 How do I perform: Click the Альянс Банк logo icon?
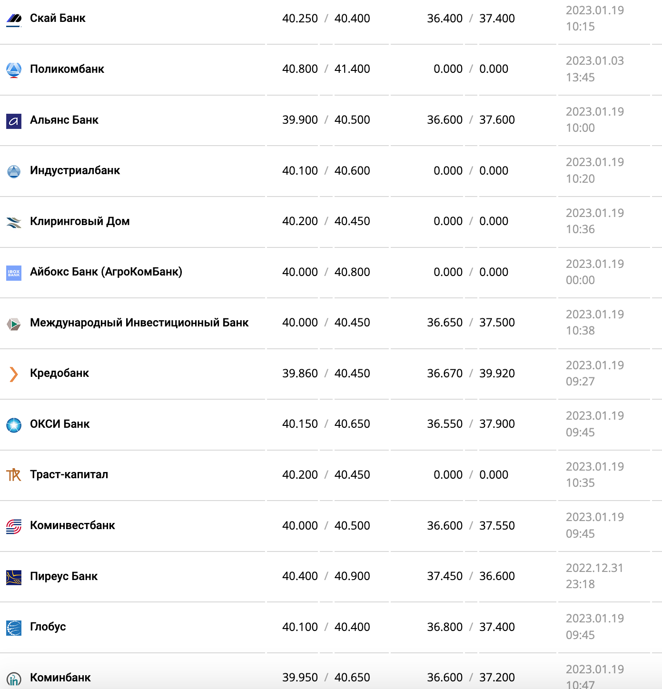pos(14,121)
